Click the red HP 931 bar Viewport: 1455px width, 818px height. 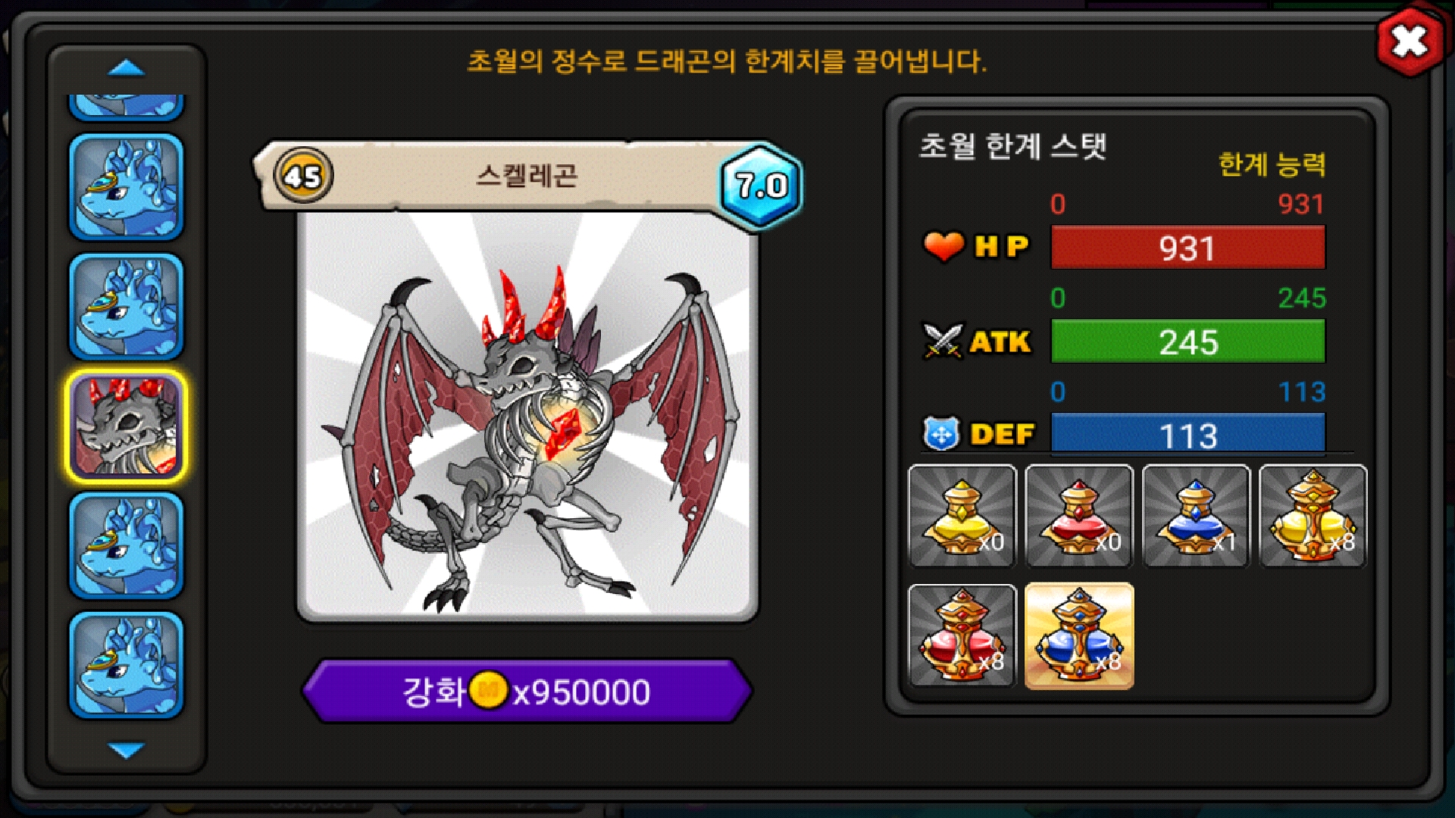pos(1187,248)
